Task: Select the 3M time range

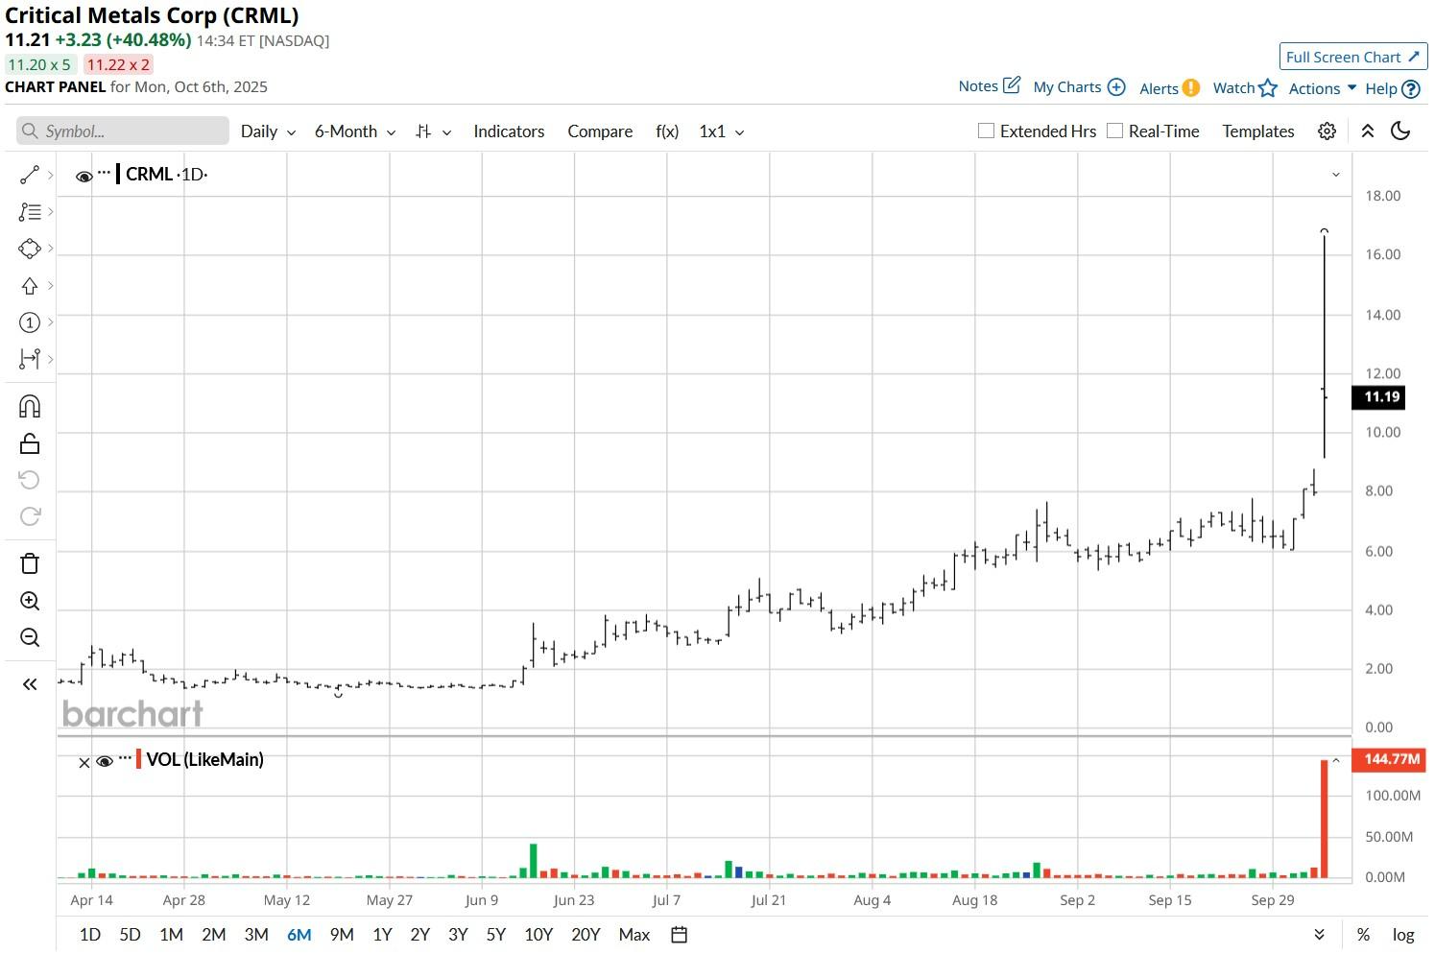Action: click(x=256, y=935)
